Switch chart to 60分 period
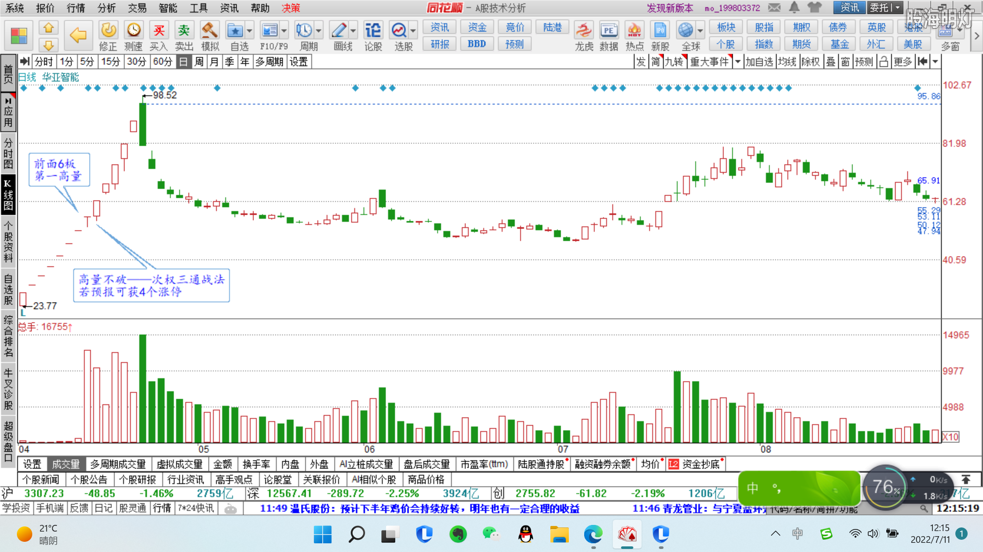This screenshot has width=983, height=552. click(163, 62)
